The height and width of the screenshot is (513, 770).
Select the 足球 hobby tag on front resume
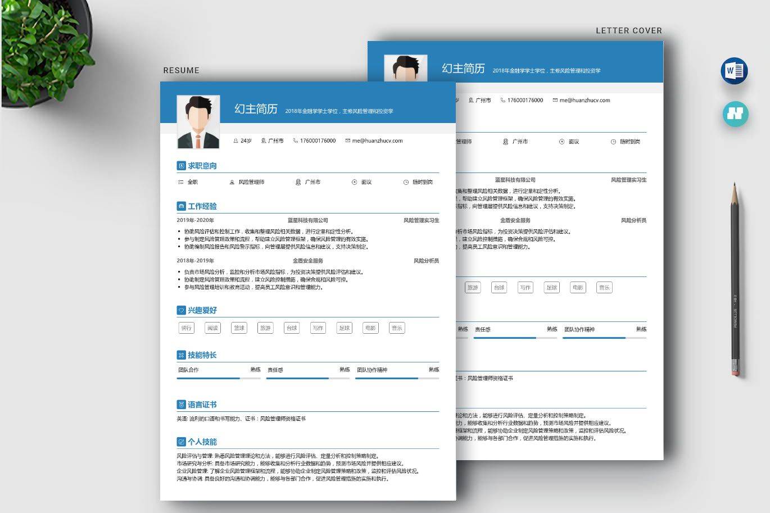tap(345, 328)
